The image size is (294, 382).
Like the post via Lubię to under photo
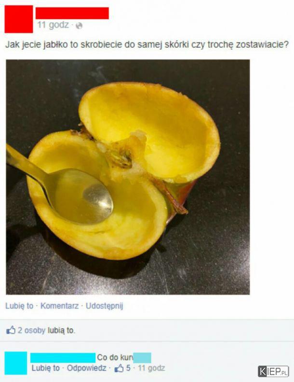(x=19, y=306)
